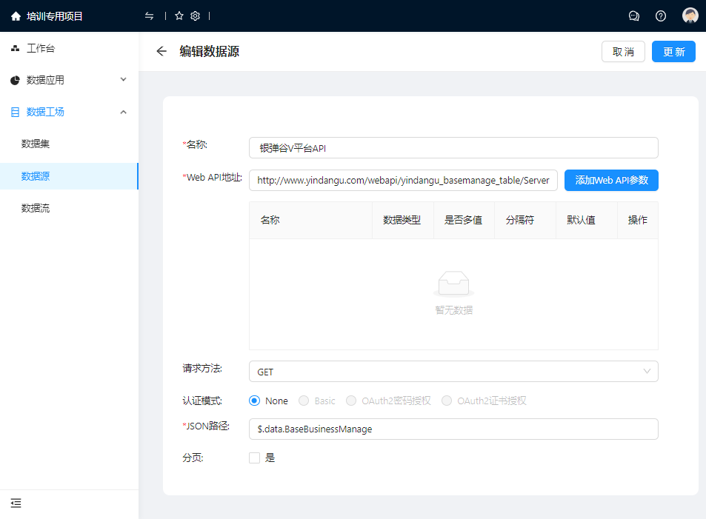This screenshot has width=706, height=519.
Task: Click the JSON路径 input field
Action: (x=453, y=429)
